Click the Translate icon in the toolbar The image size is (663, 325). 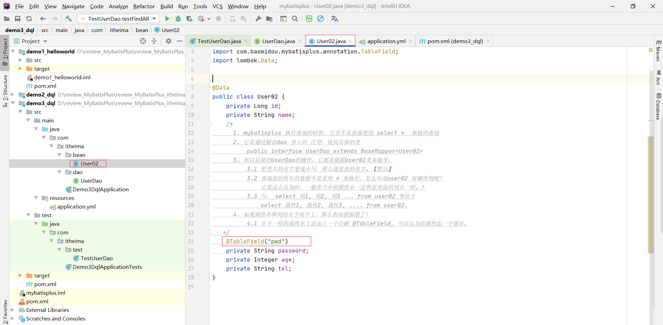[x=334, y=19]
